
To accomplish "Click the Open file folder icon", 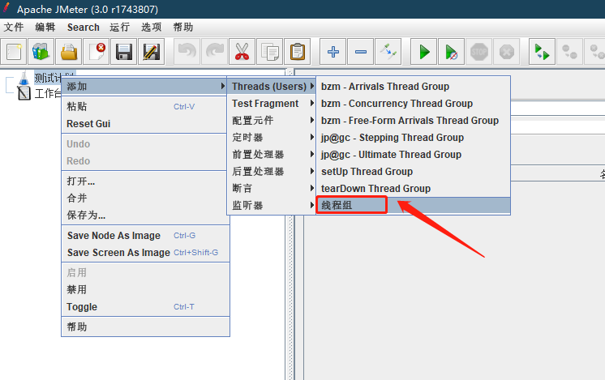I will point(69,51).
